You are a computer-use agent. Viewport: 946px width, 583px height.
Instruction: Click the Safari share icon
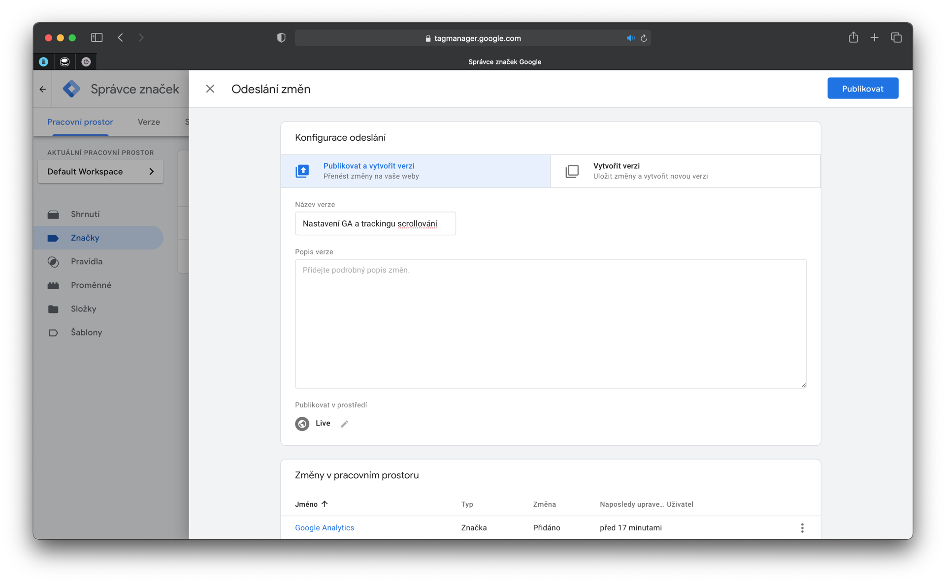point(853,38)
